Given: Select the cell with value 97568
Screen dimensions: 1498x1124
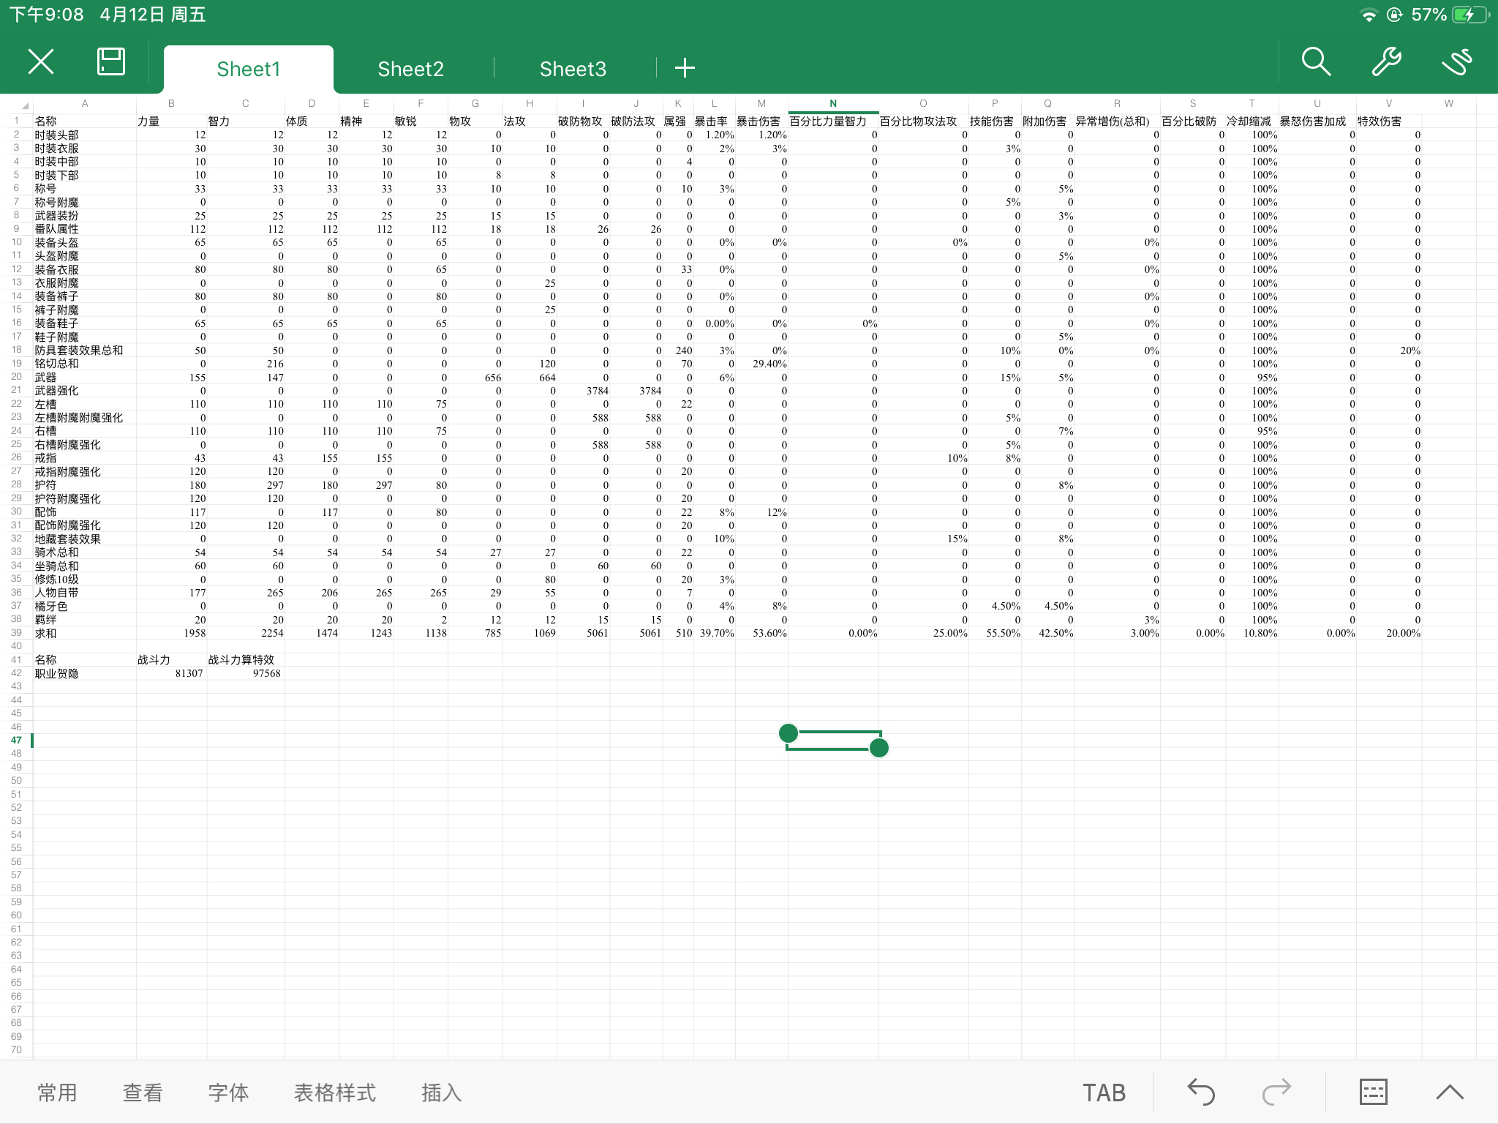Looking at the screenshot, I should pos(246,673).
